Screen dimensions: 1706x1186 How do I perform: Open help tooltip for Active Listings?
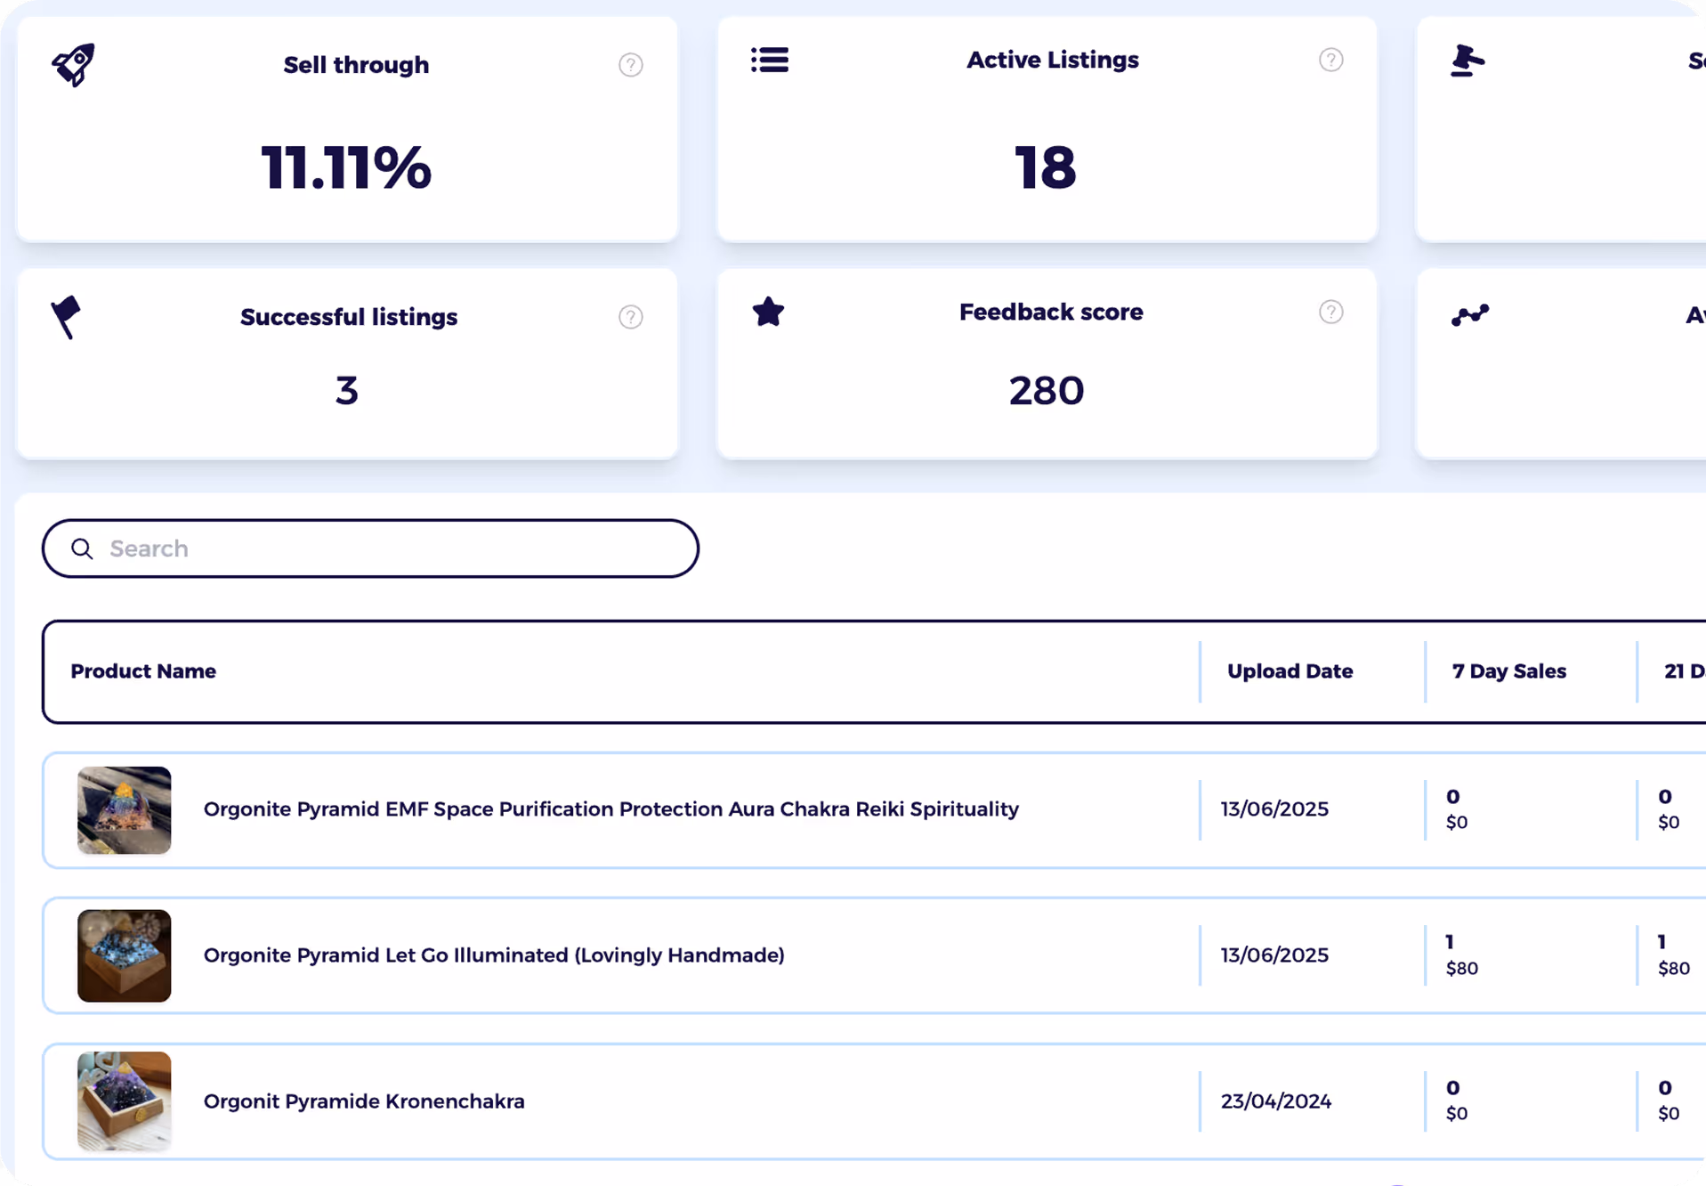tap(1330, 60)
